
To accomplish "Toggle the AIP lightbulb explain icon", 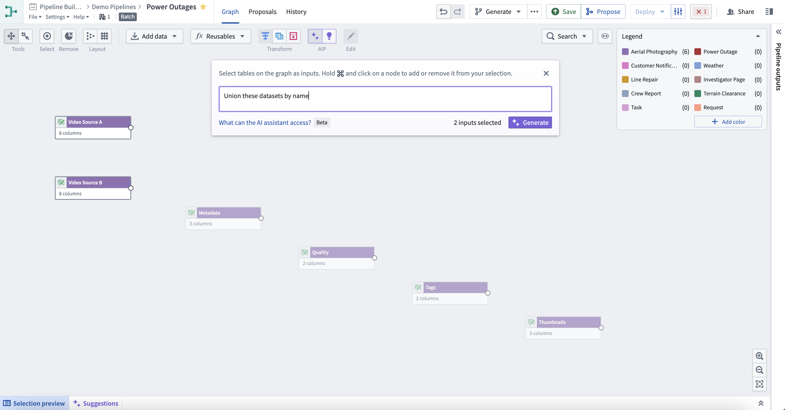I will (x=329, y=36).
